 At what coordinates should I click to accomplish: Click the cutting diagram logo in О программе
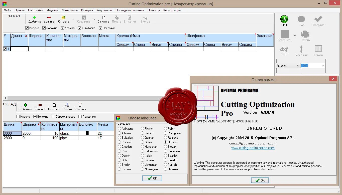[x=206, y=98]
